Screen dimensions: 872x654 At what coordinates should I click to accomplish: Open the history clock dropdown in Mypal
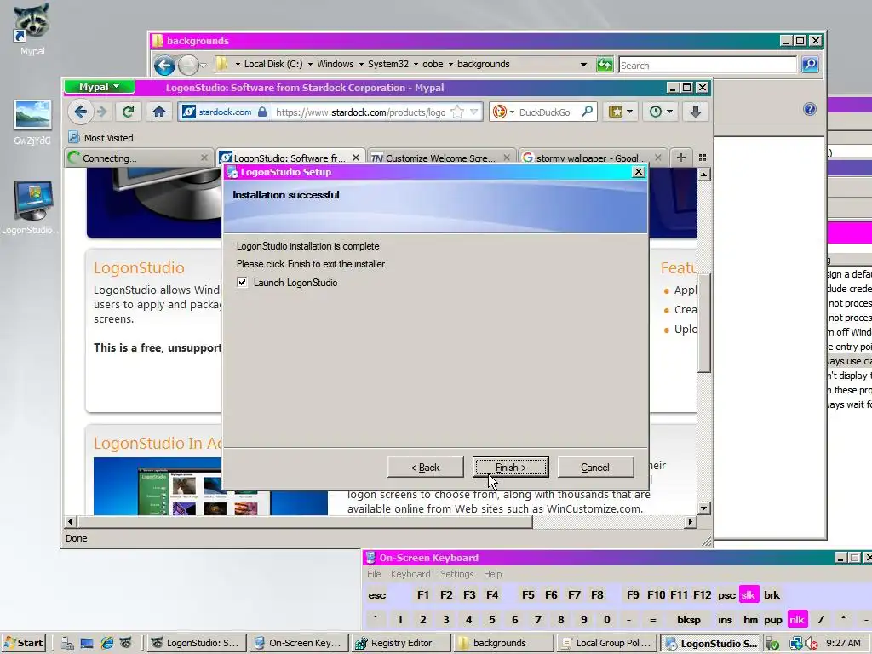tap(661, 112)
